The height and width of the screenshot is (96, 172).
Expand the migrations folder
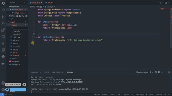point(11,34)
